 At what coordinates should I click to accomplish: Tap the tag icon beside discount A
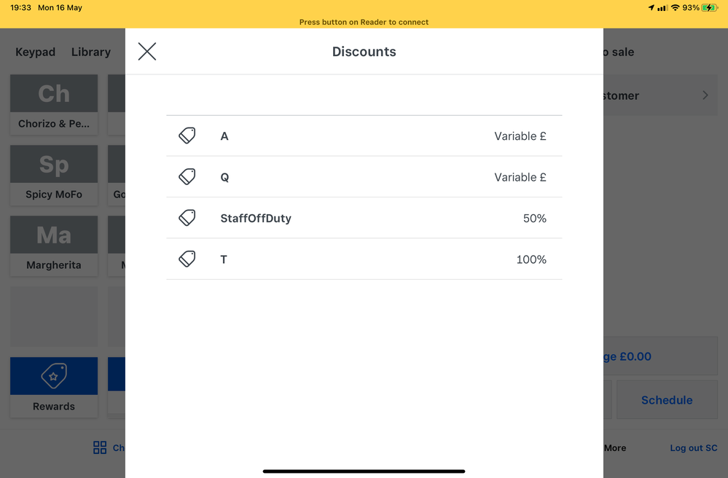pyautogui.click(x=187, y=136)
